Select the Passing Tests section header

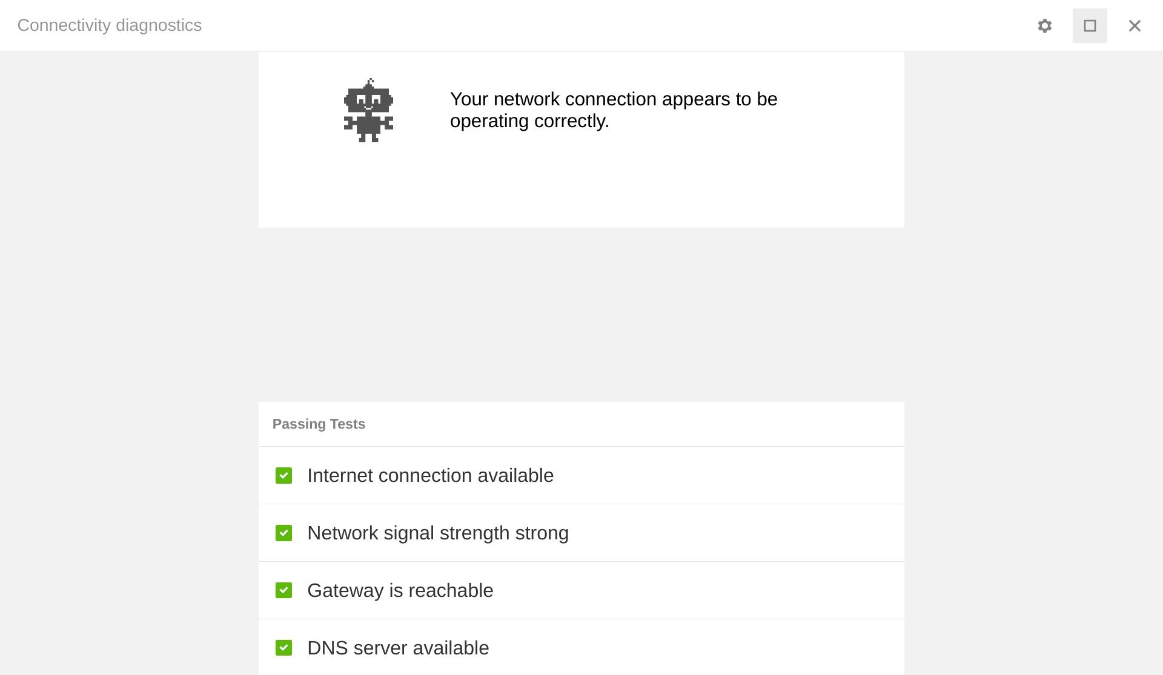[x=319, y=424]
